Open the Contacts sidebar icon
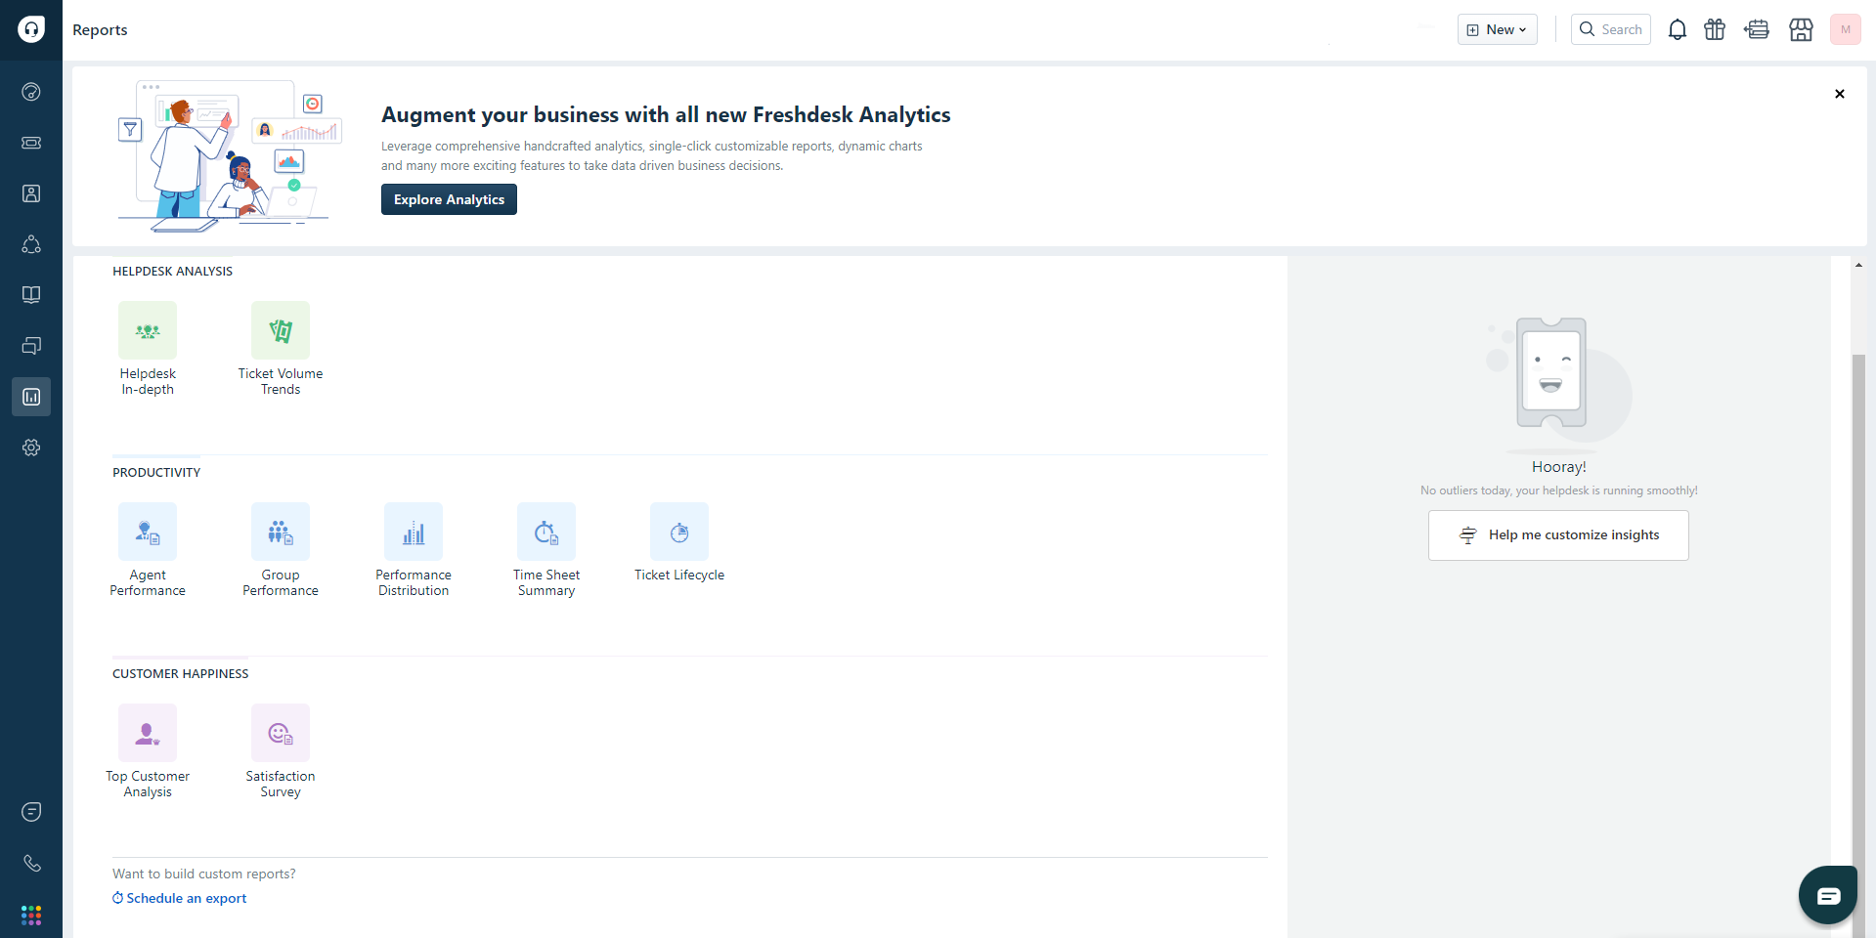Viewport: 1876px width, 938px height. pyautogui.click(x=31, y=193)
